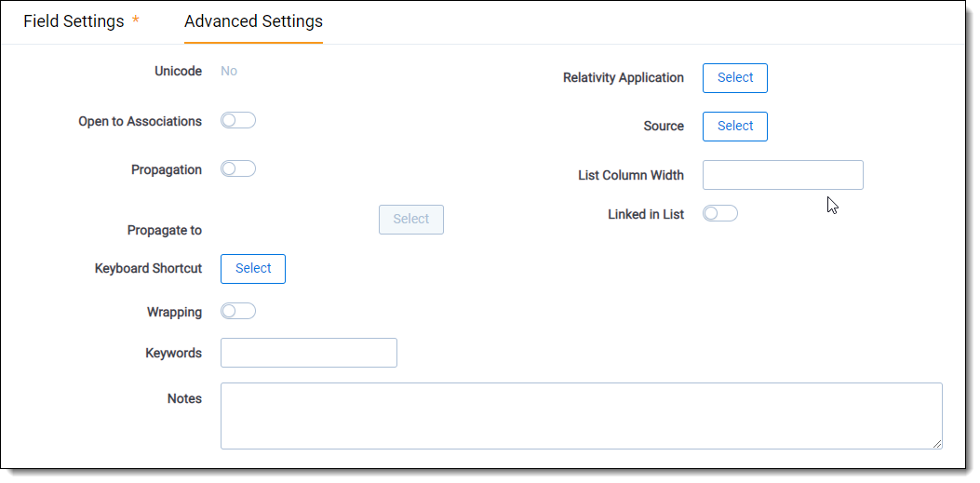Screen dimensions: 980x483
Task: Click the Propagate to Select button
Action: click(410, 220)
